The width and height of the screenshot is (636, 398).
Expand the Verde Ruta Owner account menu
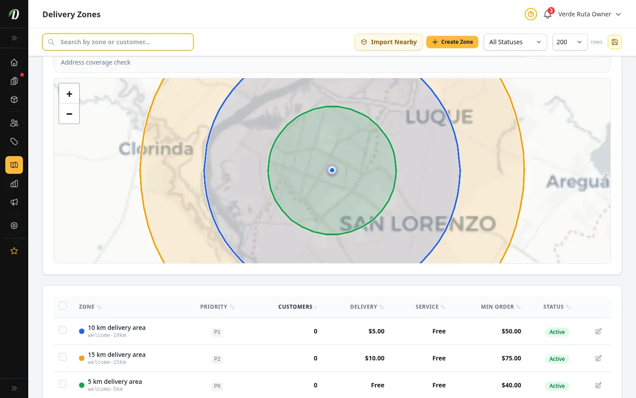pyautogui.click(x=590, y=14)
